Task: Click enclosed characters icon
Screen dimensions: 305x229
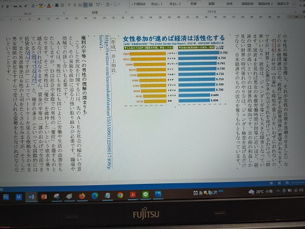Action: pyautogui.click(x=62, y=5)
